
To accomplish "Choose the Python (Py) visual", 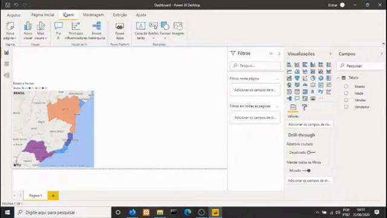I will pyautogui.click(x=320, y=91).
